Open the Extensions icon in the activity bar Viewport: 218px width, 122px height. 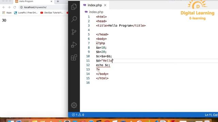click(x=74, y=57)
